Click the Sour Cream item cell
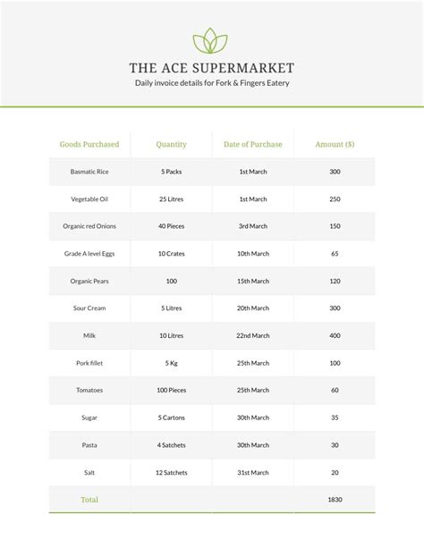Screen dimensions: 424x548 (89, 308)
